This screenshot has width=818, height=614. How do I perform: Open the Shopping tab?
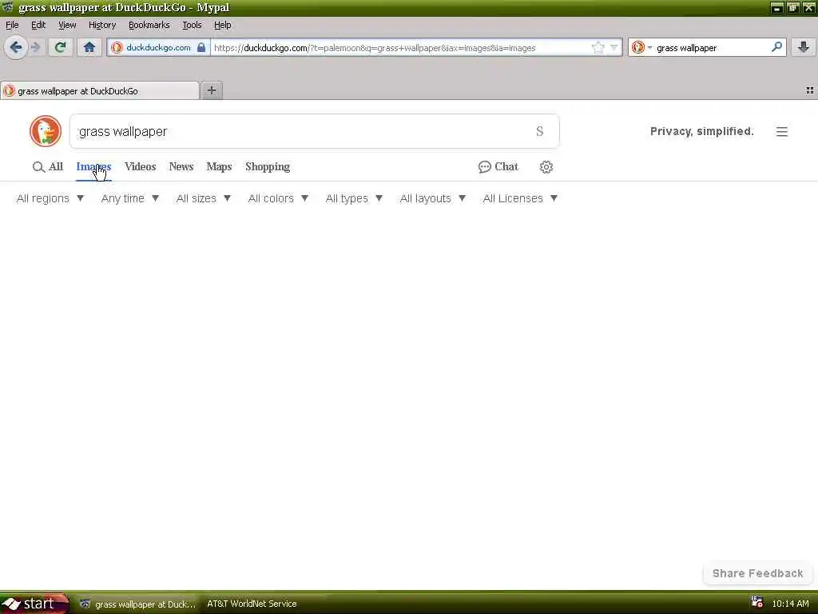(x=268, y=166)
